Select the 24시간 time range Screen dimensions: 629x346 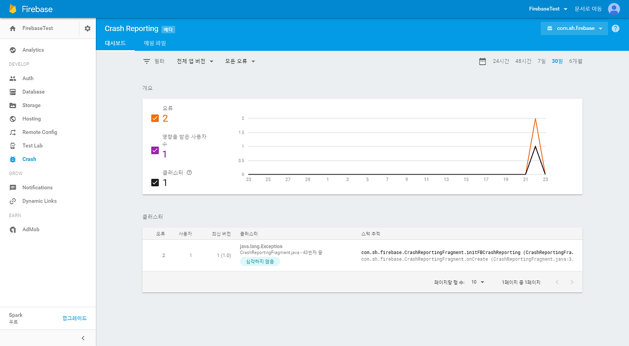coord(501,61)
